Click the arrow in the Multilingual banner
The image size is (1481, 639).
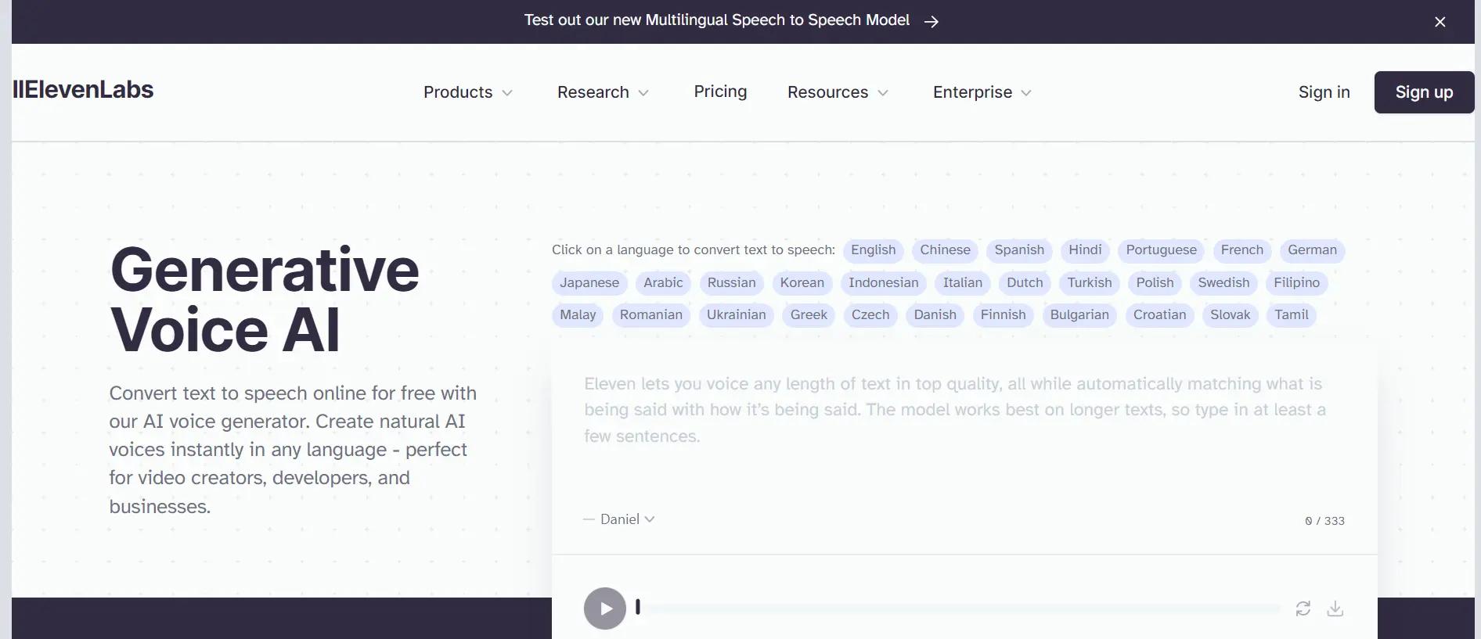pos(931,22)
